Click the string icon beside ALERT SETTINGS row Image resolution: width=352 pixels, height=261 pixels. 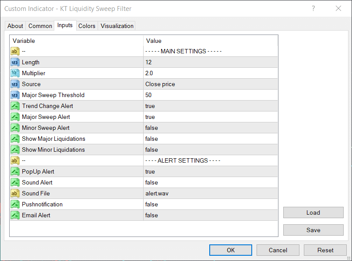[x=15, y=160]
